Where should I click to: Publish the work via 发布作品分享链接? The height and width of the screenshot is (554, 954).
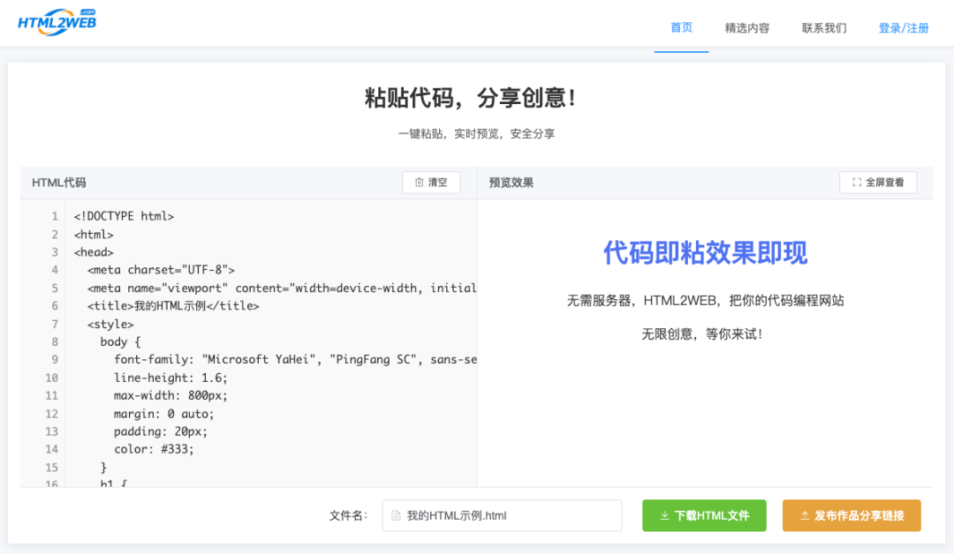point(852,515)
